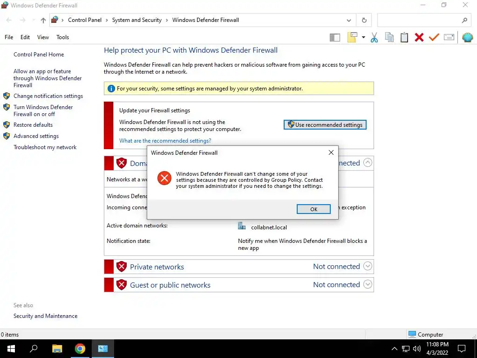Open File Explorer from the taskbar
Screen dimensions: 477x358
coord(57,349)
